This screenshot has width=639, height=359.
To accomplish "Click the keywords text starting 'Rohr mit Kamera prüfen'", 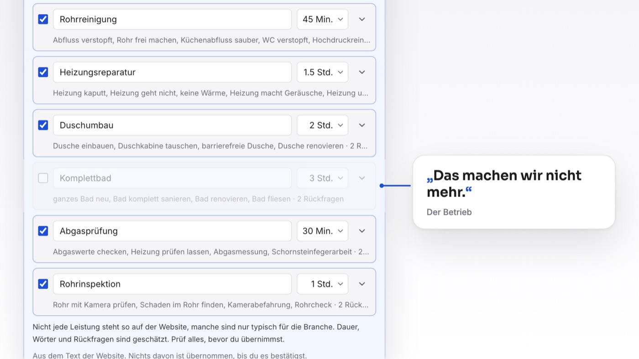I will click(x=210, y=305).
